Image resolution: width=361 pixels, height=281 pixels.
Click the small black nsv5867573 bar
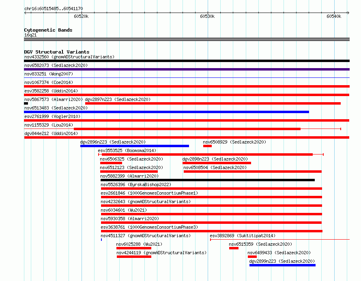(x=26, y=103)
